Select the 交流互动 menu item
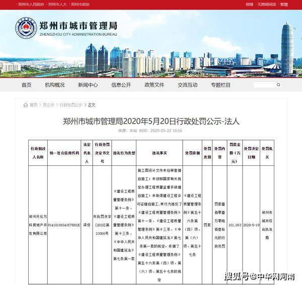This screenshot has width=302, height=285. [187, 85]
